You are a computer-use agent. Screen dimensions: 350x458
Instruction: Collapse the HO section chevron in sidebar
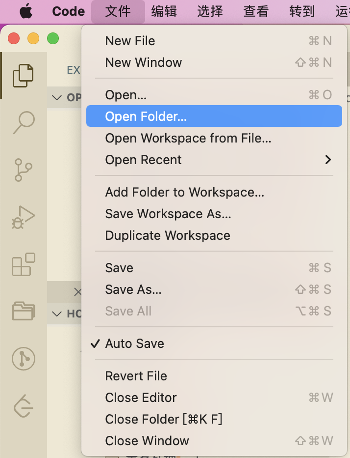coord(57,314)
